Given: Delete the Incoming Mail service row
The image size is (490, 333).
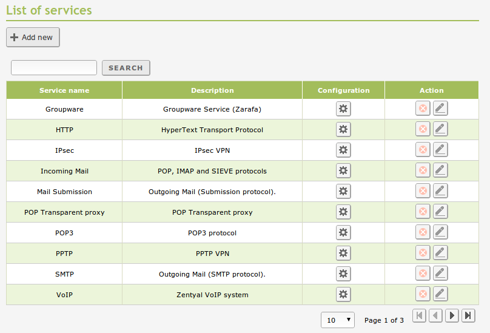Looking at the screenshot, I should (423, 171).
